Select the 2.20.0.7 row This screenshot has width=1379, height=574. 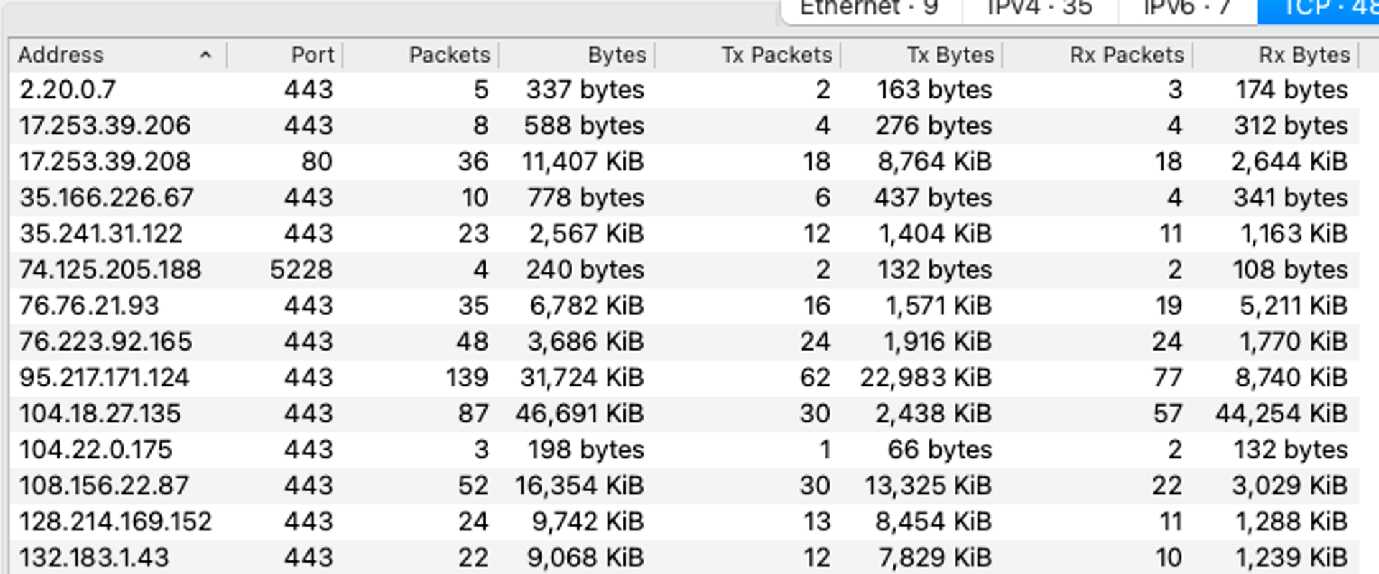68,90
